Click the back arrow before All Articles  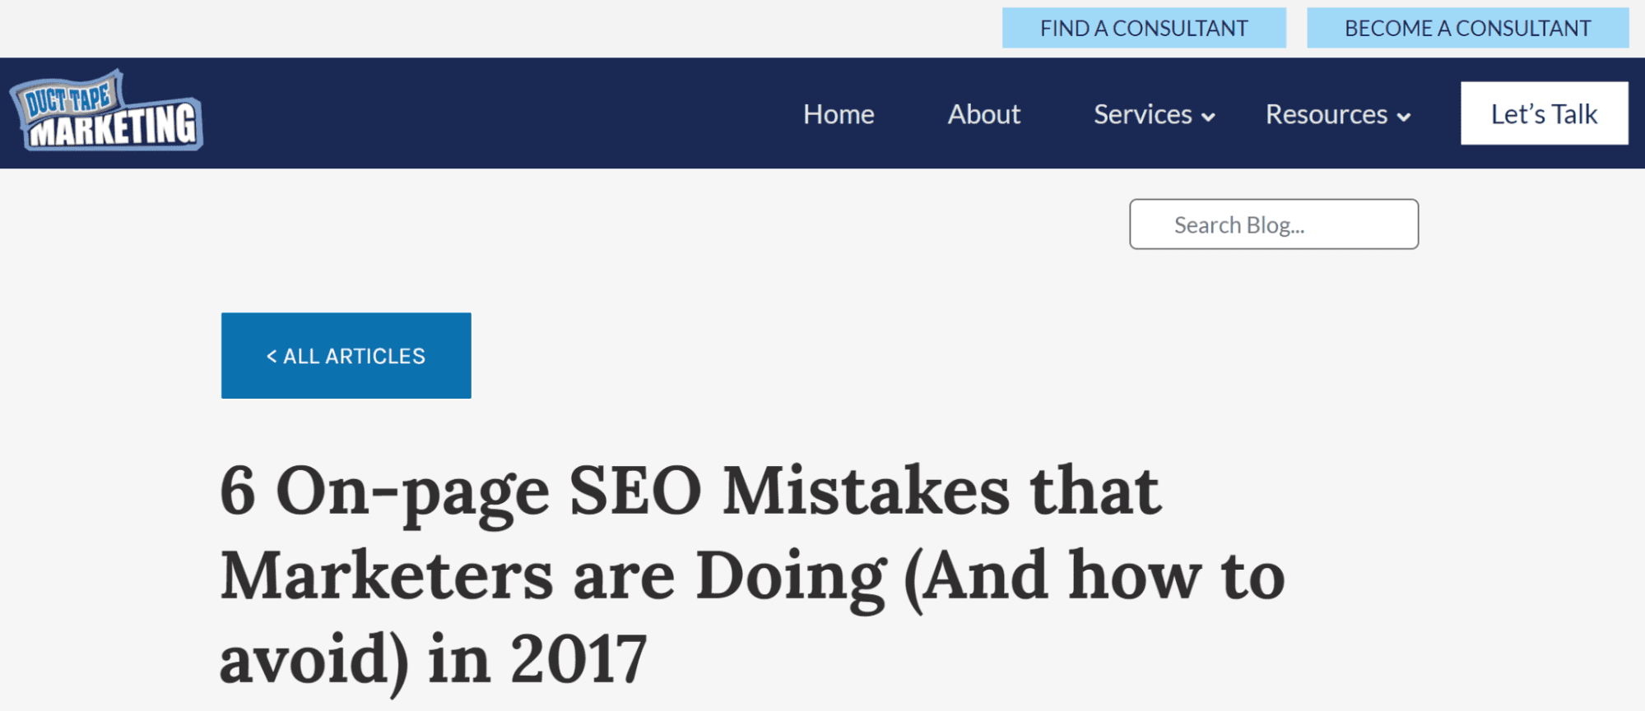[x=272, y=356]
